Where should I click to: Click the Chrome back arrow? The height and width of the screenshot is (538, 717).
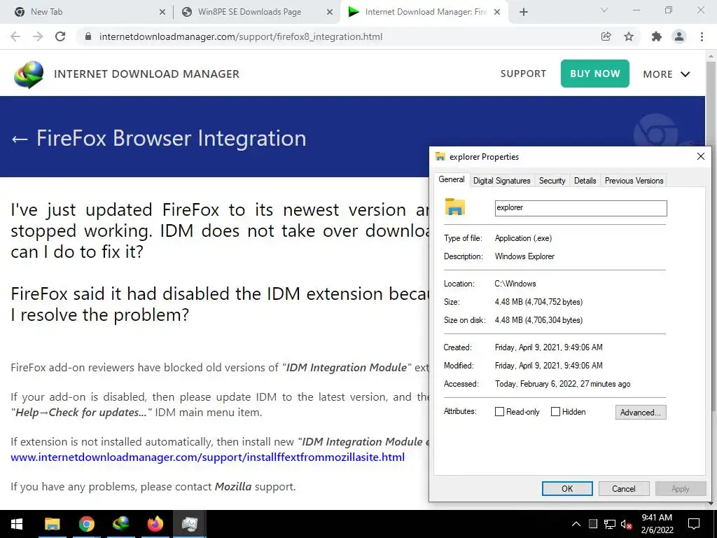[15, 36]
